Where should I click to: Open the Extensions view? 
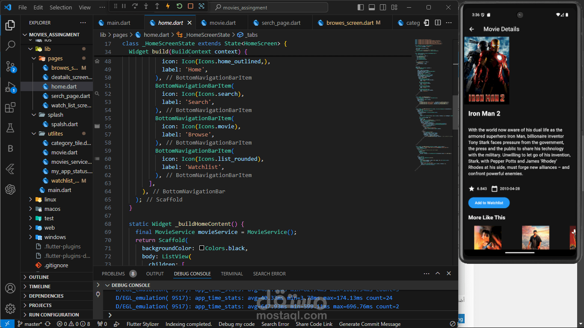point(10,108)
